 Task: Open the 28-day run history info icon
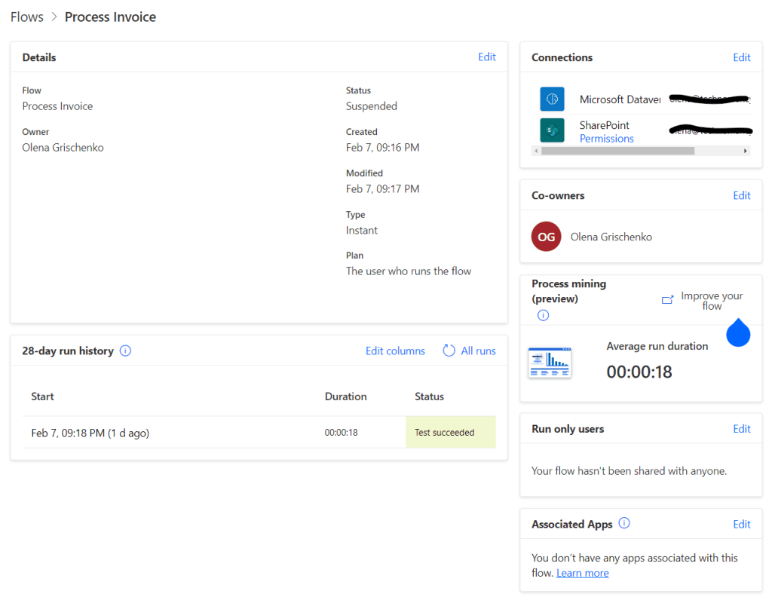click(x=125, y=350)
